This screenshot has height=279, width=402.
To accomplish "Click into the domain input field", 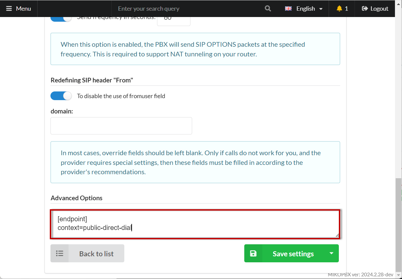I will [x=121, y=126].
